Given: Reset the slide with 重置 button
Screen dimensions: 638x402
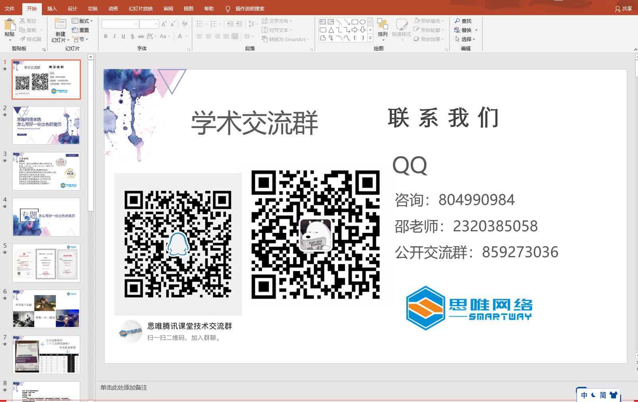Looking at the screenshot, I should pyautogui.click(x=81, y=30).
